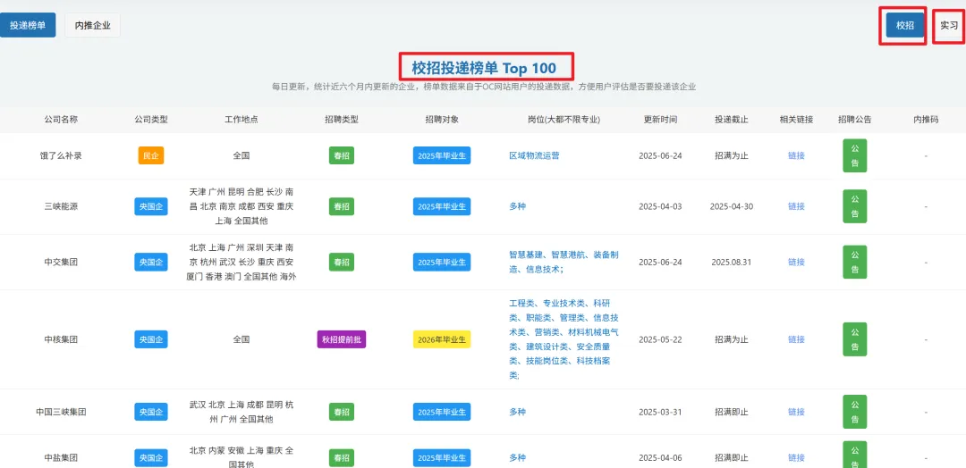
Task: Click the update date 2025-04-06
Action: [x=660, y=458]
